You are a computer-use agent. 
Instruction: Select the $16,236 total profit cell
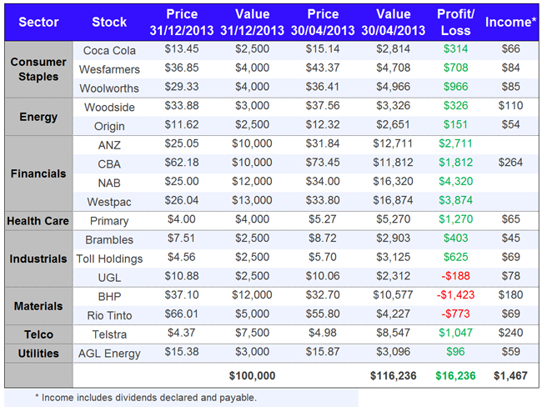click(x=454, y=376)
